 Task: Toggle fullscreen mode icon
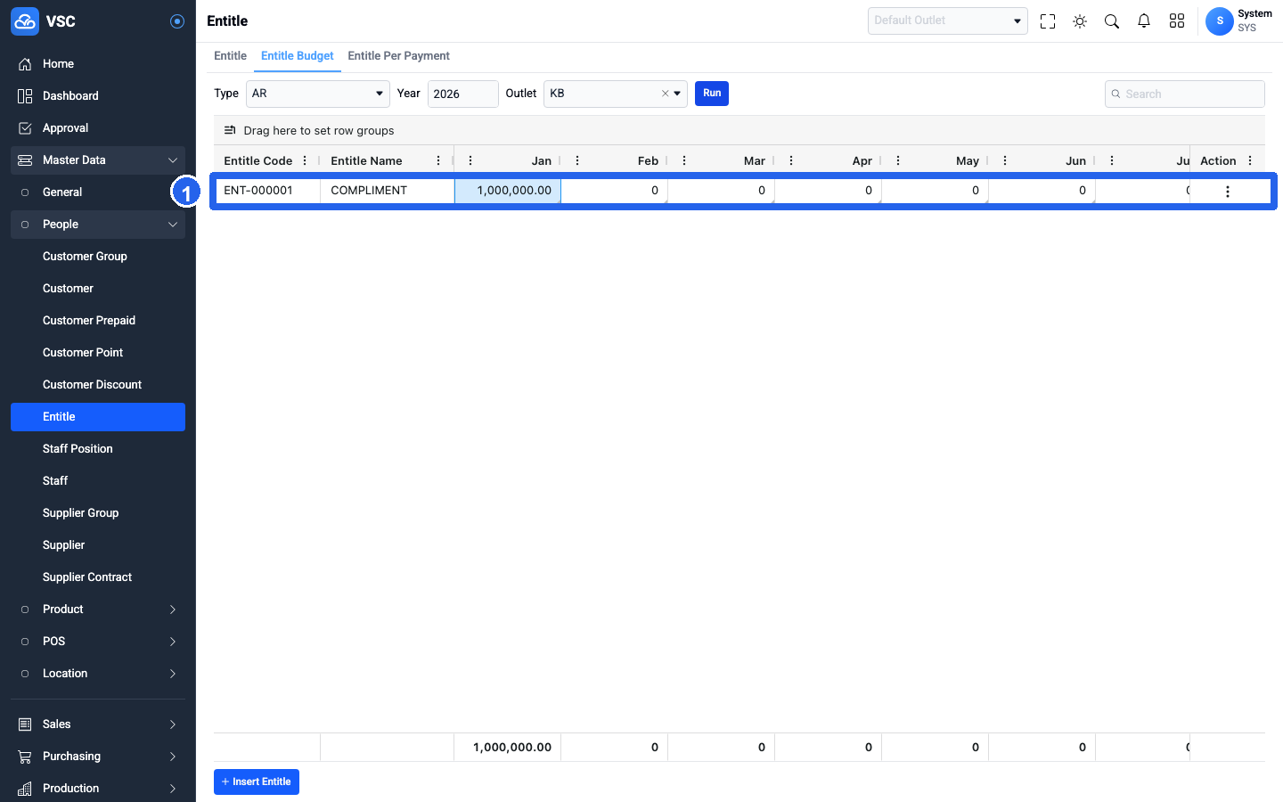coord(1048,21)
